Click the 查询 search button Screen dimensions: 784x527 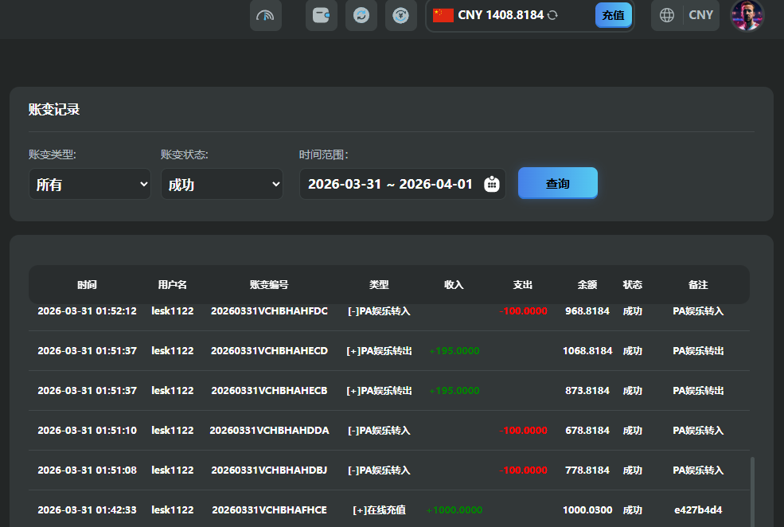coord(557,183)
